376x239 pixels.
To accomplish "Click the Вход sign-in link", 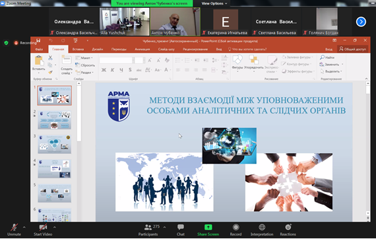I will pyautogui.click(x=329, y=50).
